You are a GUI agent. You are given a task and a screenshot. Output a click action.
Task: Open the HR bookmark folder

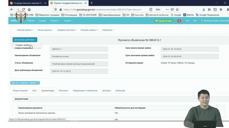126,15
